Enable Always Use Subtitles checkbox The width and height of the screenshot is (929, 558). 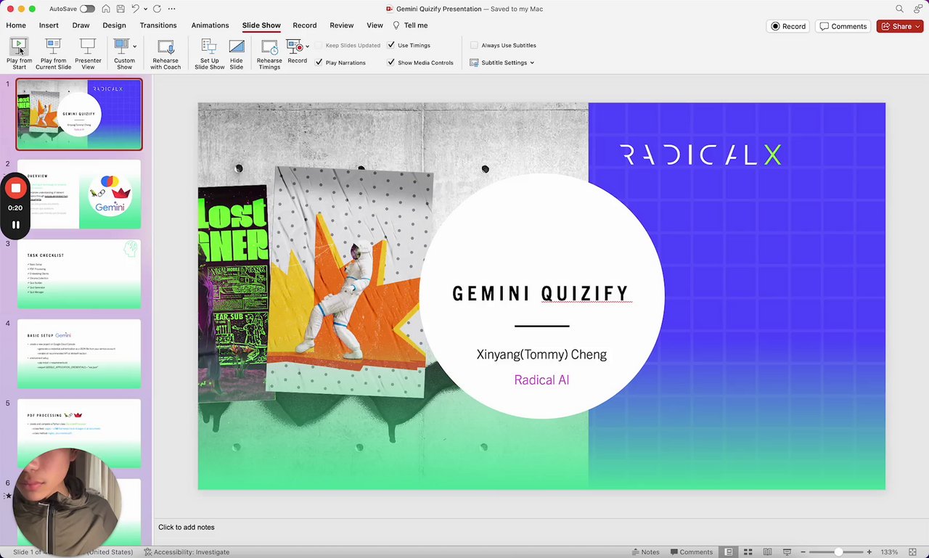[x=475, y=45]
